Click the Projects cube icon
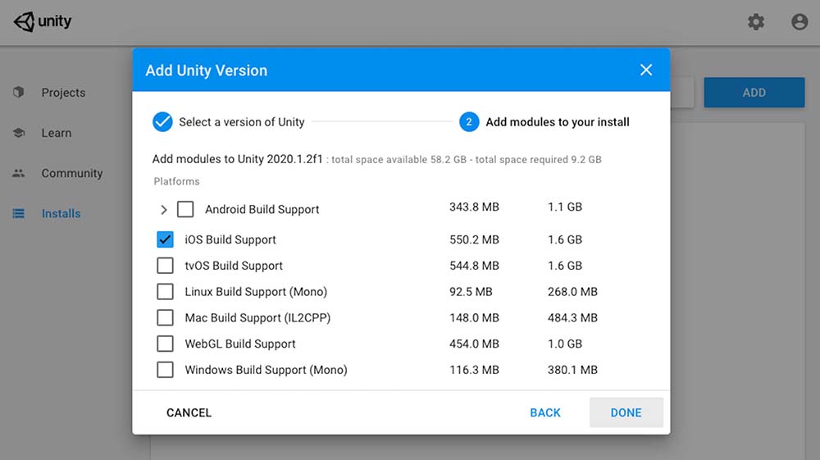Screen dimensions: 820x460 (x=19, y=92)
